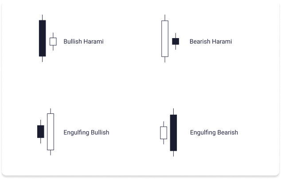
Task: Select the small dark candle in Bearish Harami
Action: pyautogui.click(x=176, y=42)
